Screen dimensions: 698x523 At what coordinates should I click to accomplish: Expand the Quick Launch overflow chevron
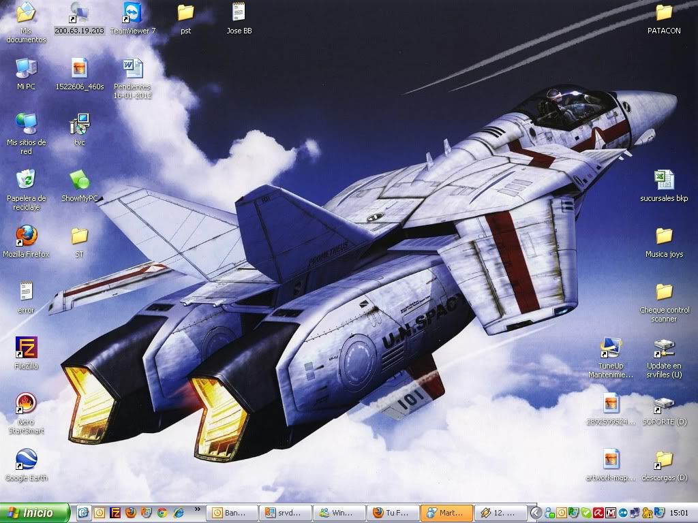[x=198, y=509]
